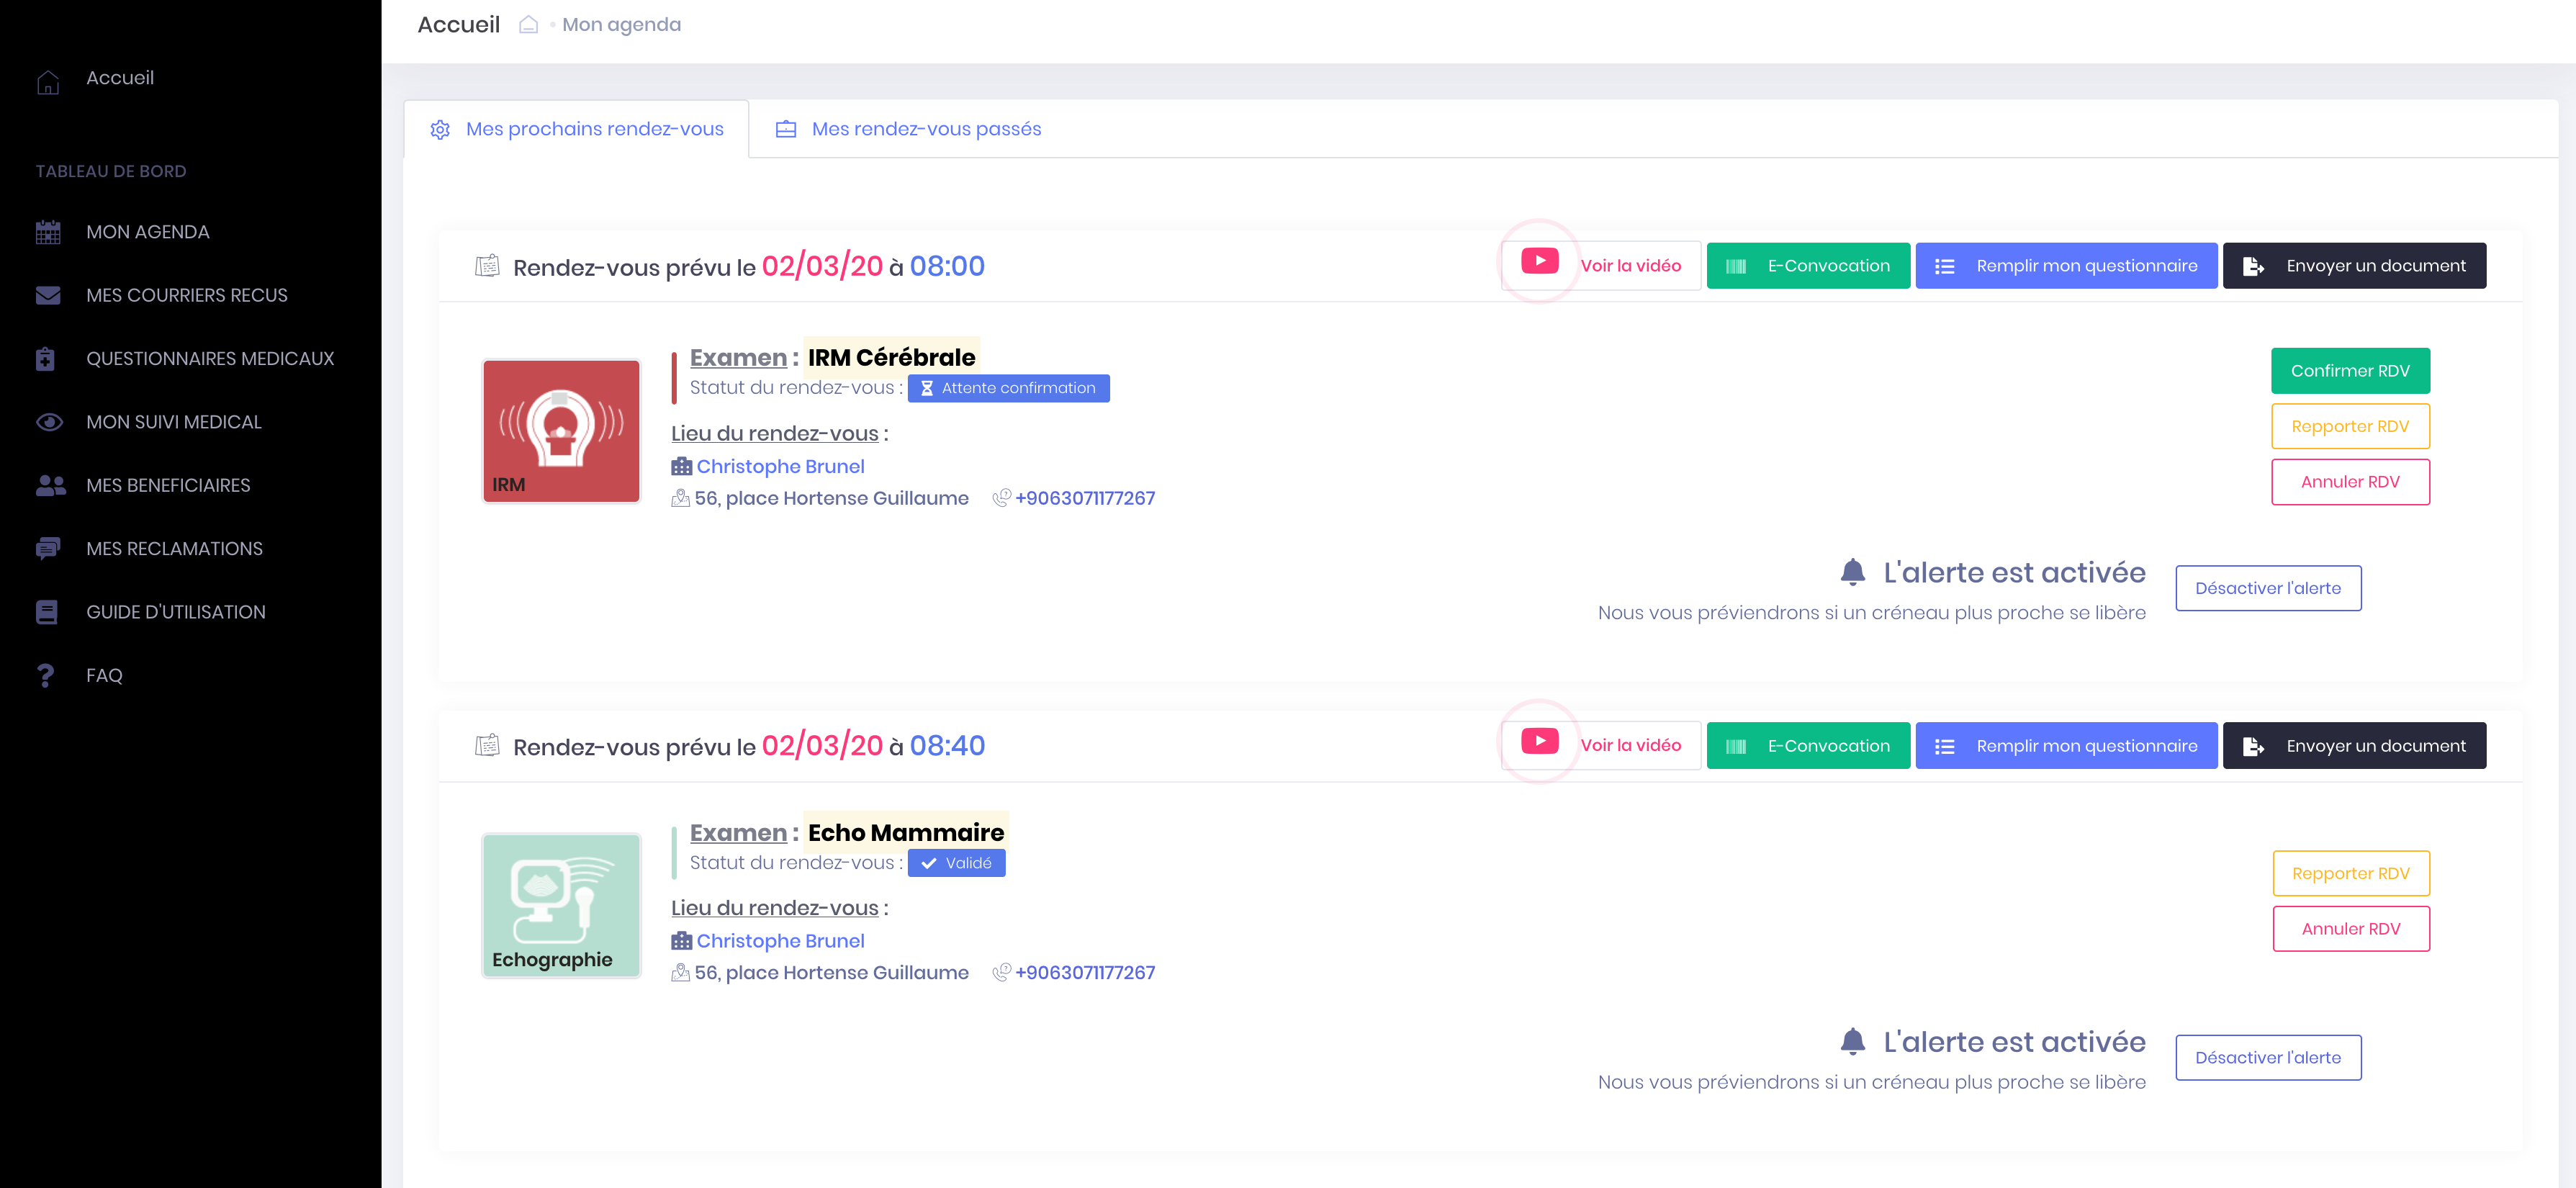Select Mes prochains rendez-vous tab

(594, 129)
